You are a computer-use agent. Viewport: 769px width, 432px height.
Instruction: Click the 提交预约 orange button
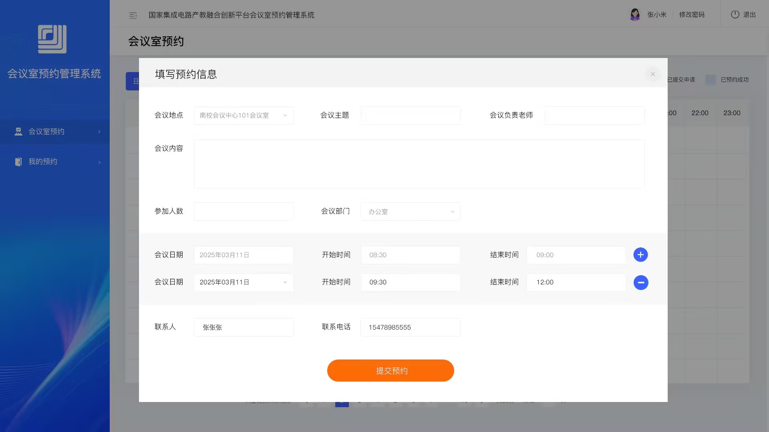pyautogui.click(x=391, y=371)
